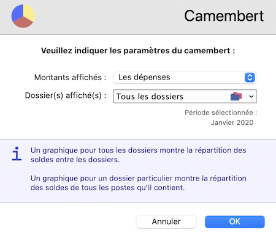Click the blue info icon
Image resolution: width=276 pixels, height=238 pixels.
pos(17,154)
